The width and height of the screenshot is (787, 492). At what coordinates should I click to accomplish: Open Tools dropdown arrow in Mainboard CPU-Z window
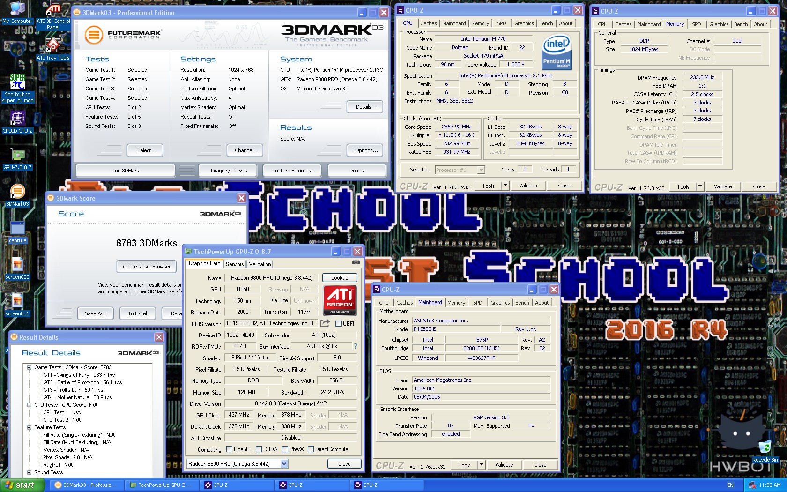pyautogui.click(x=481, y=465)
